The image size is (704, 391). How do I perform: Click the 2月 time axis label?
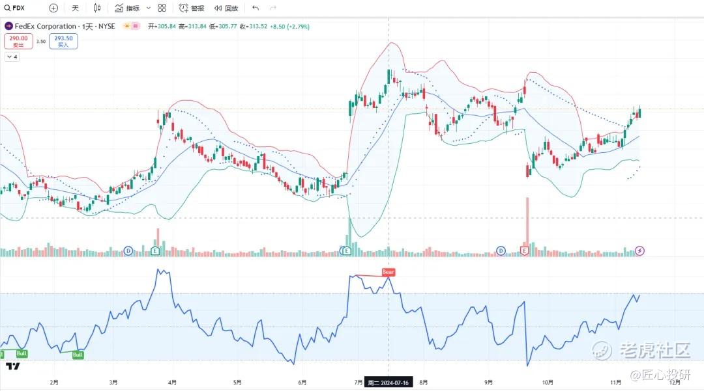[x=54, y=383]
